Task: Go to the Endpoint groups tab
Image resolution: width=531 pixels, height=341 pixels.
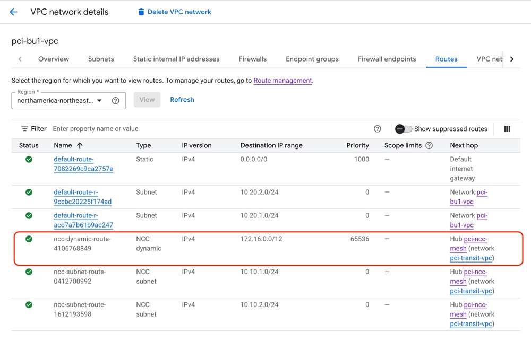Action: point(312,59)
